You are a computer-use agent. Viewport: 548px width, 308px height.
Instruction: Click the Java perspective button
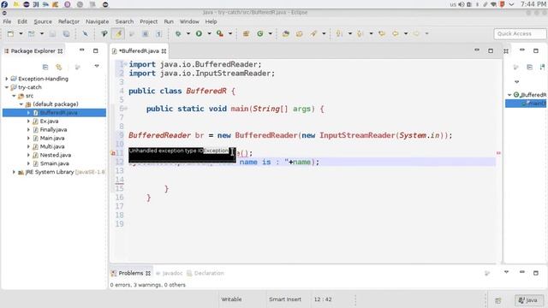[x=528, y=300]
